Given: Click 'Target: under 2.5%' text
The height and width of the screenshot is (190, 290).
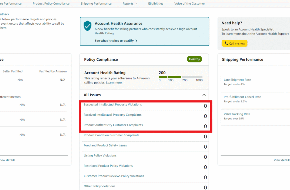Looking at the screenshot, I should tap(235, 101).
